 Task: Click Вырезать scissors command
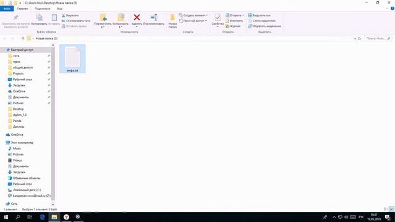pos(70,15)
